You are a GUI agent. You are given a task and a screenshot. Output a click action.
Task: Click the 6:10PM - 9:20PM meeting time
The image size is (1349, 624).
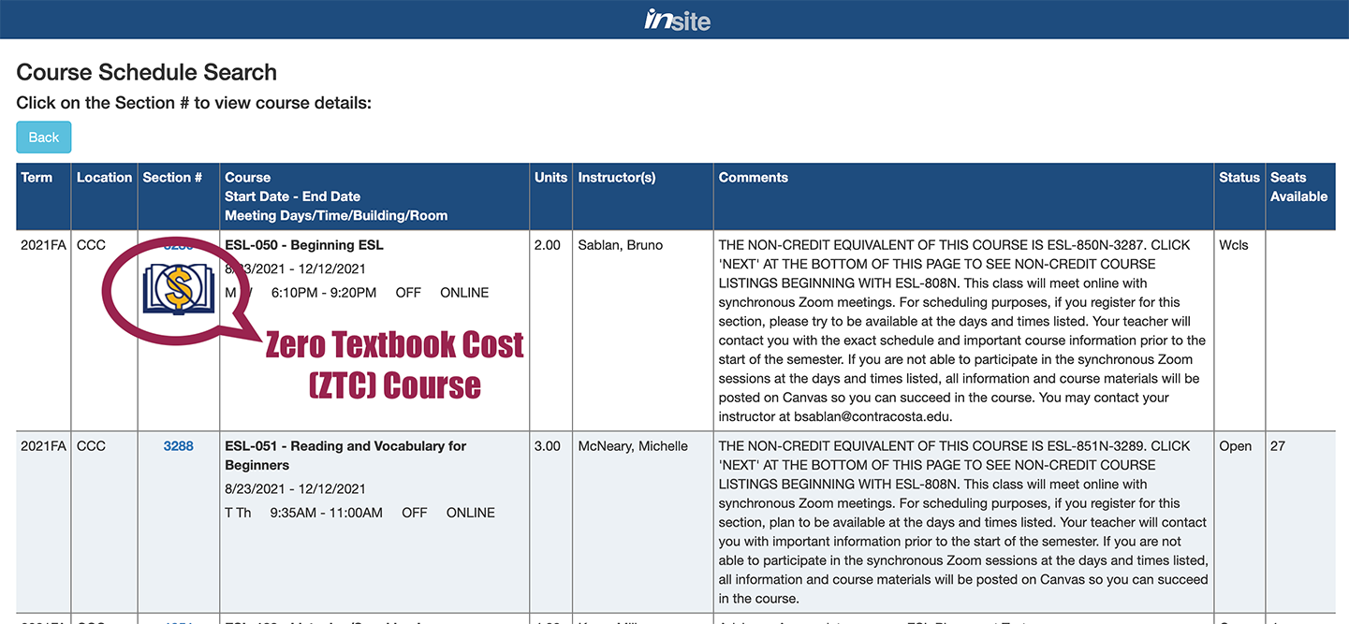(x=324, y=293)
